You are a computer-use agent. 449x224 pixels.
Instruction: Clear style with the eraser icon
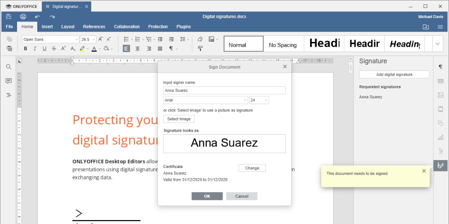tap(200, 39)
